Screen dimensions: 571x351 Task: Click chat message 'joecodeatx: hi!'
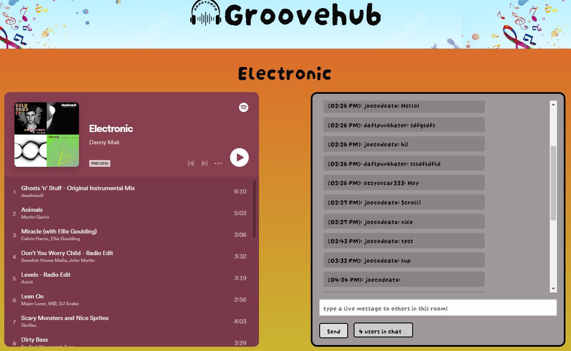tap(404, 144)
